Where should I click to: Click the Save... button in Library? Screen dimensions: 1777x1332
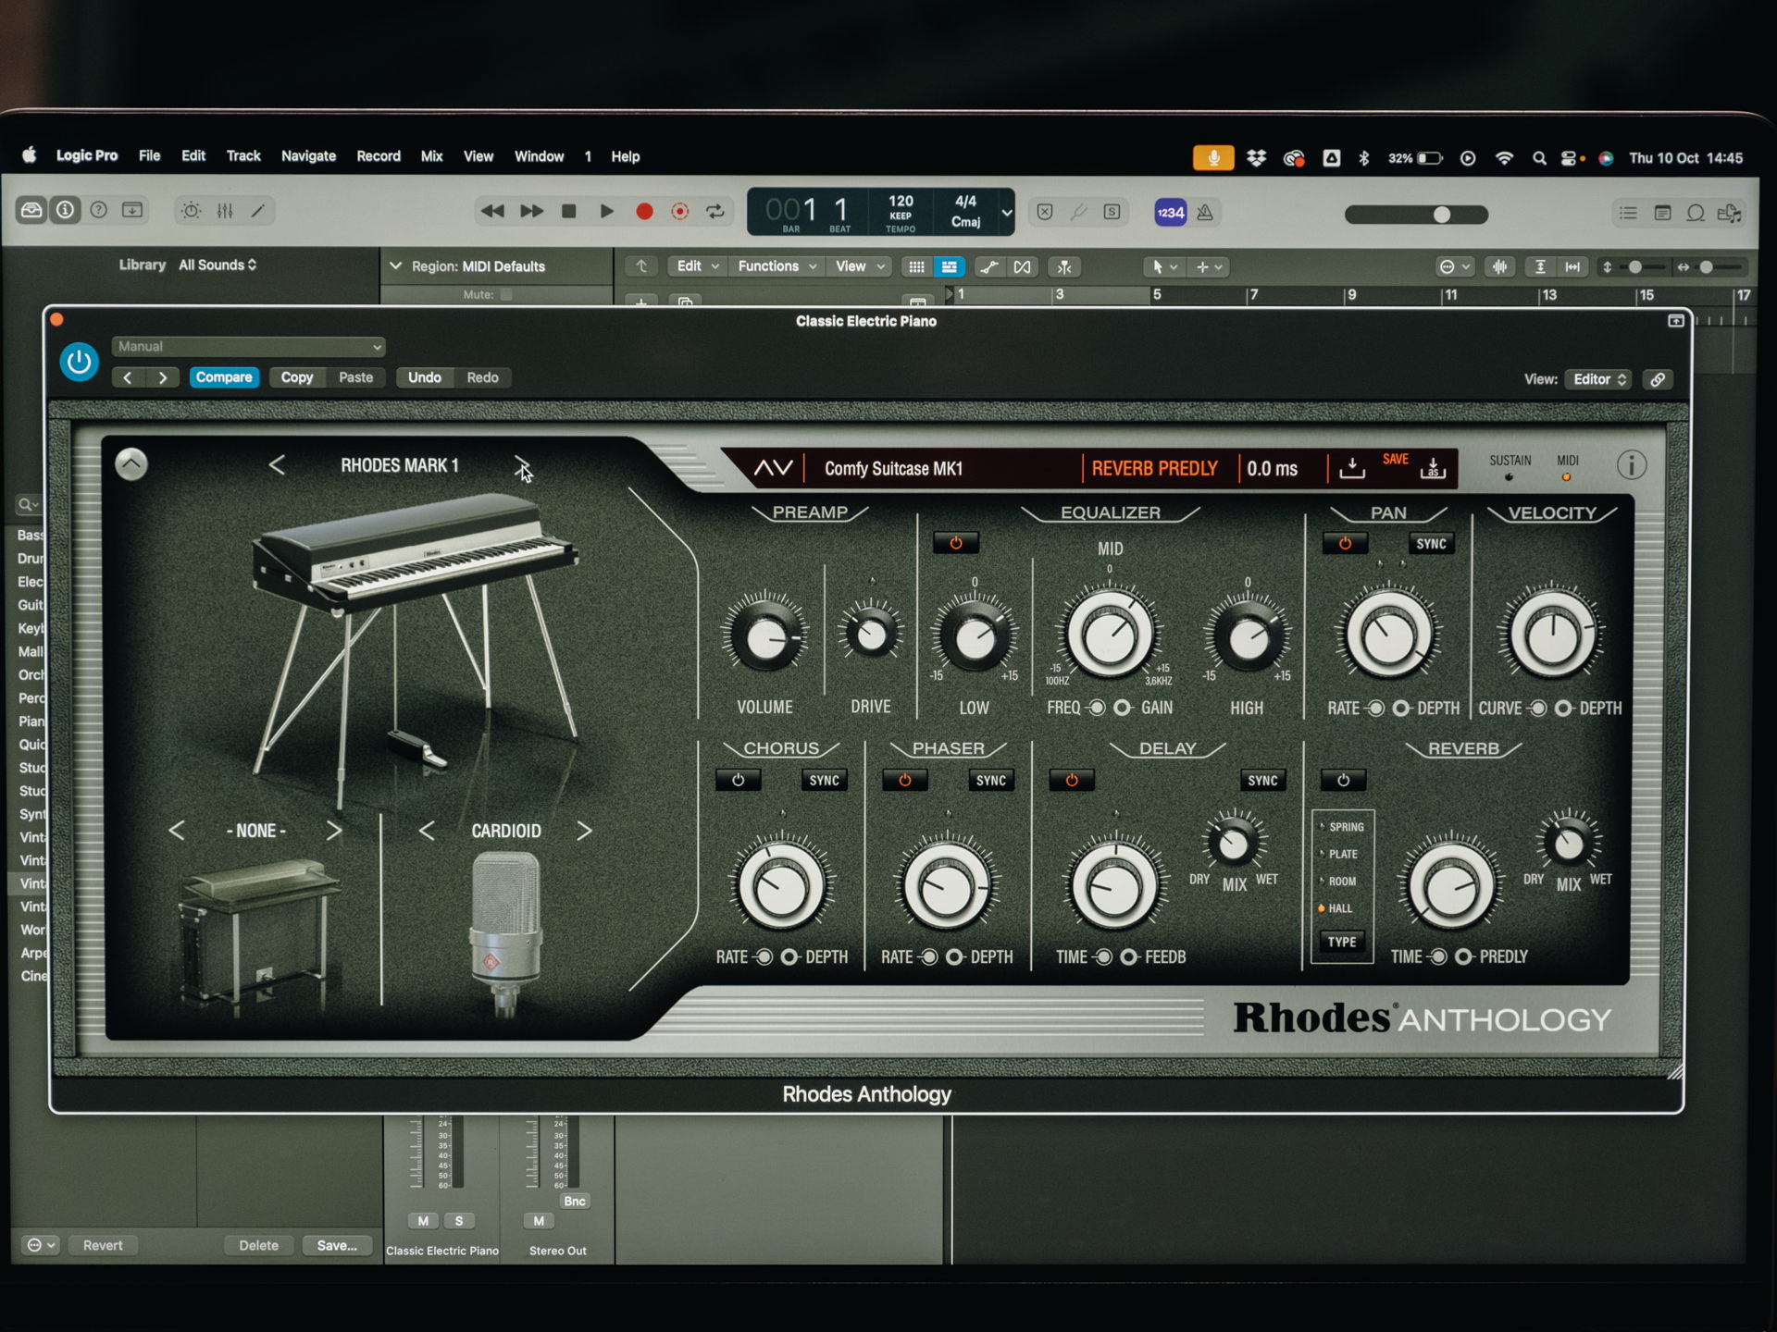(336, 1245)
